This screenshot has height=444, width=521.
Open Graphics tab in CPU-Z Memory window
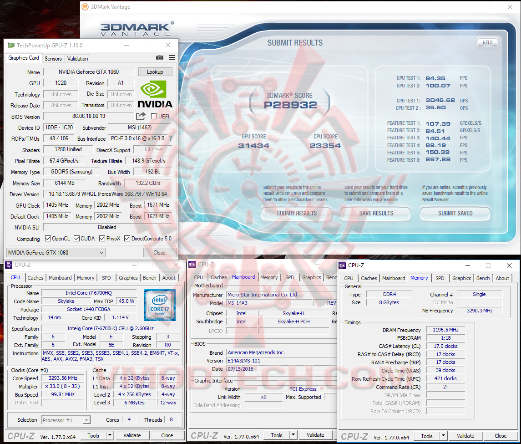coord(461,278)
